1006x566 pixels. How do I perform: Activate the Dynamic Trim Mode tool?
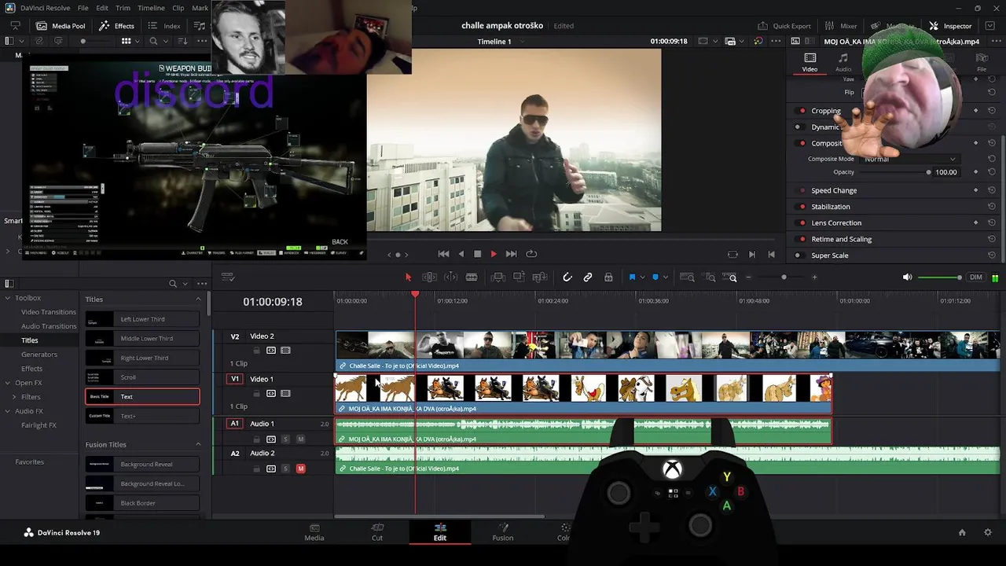tap(450, 277)
